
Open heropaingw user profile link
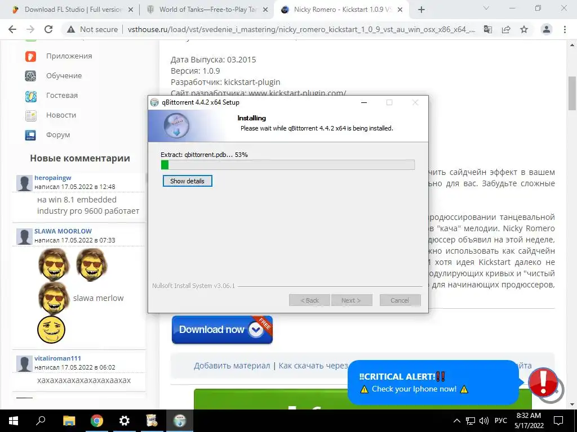[x=52, y=178]
